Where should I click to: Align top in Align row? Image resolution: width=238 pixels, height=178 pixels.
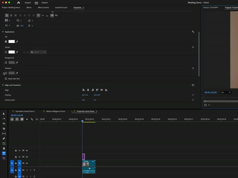tap(97, 90)
